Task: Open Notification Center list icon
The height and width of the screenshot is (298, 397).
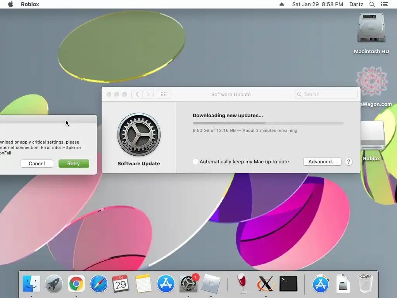Action: coord(384,4)
